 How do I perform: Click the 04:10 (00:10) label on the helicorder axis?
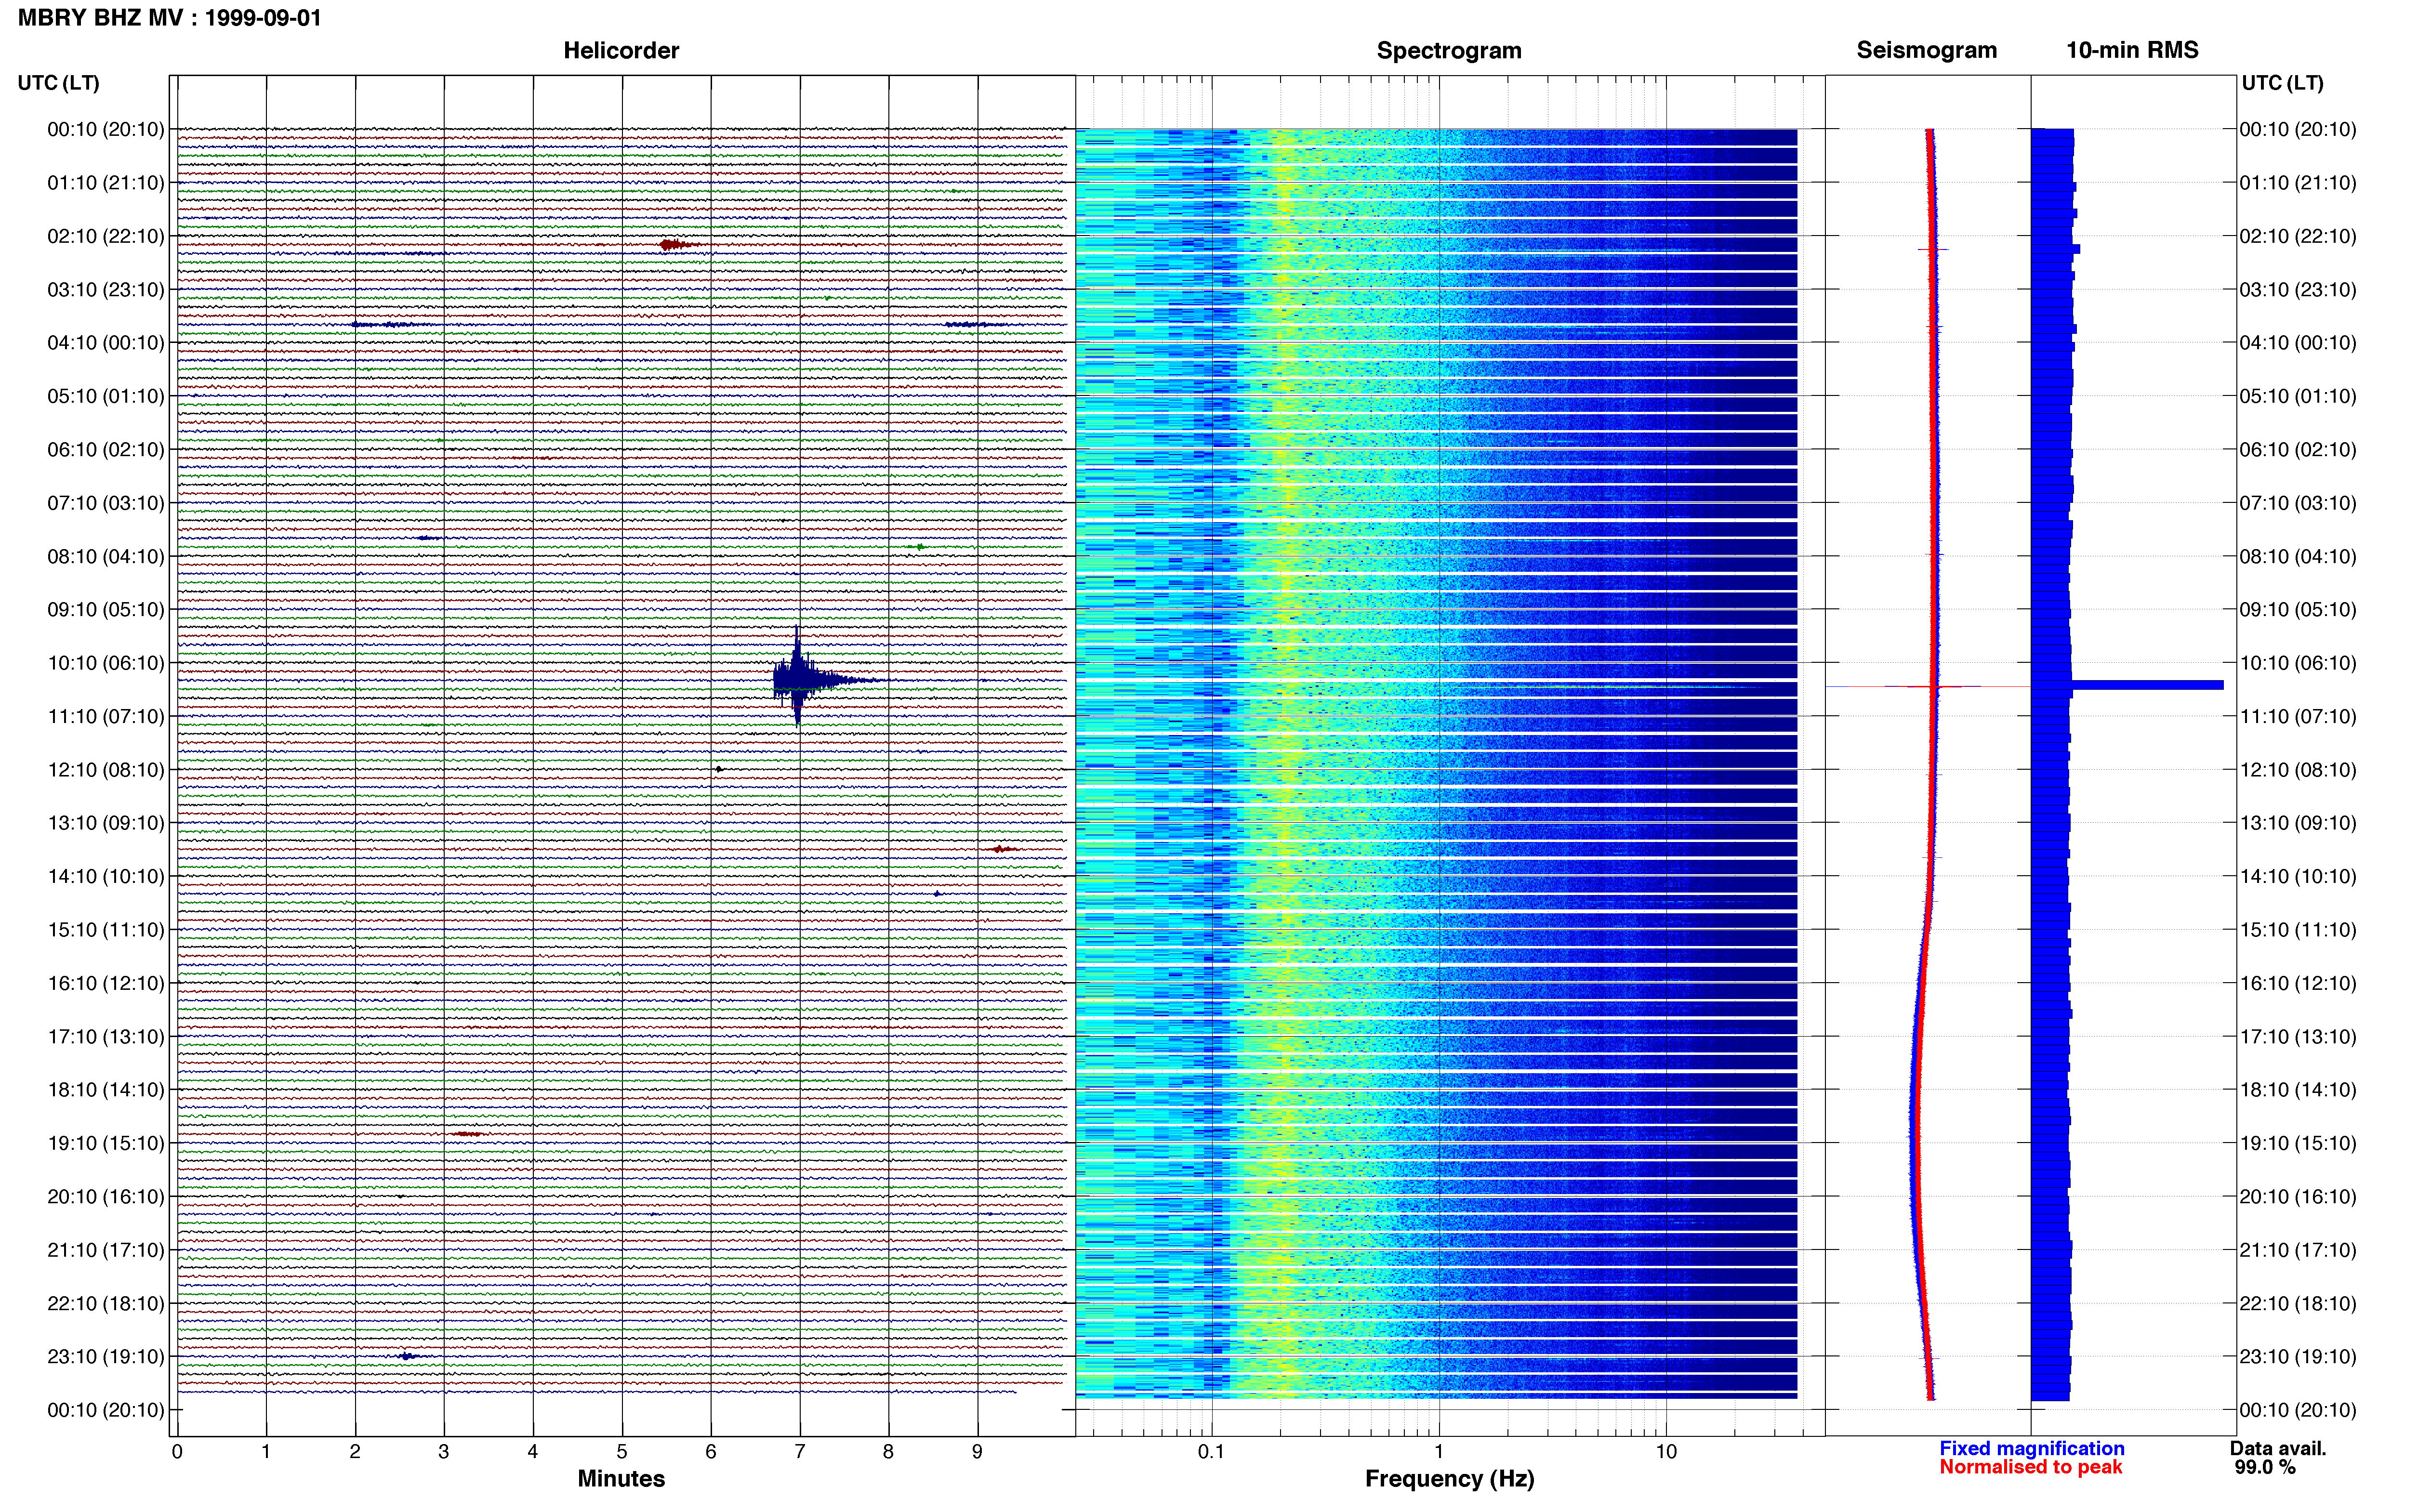pyautogui.click(x=106, y=343)
